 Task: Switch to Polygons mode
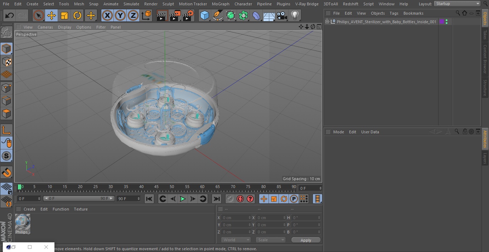(6, 114)
